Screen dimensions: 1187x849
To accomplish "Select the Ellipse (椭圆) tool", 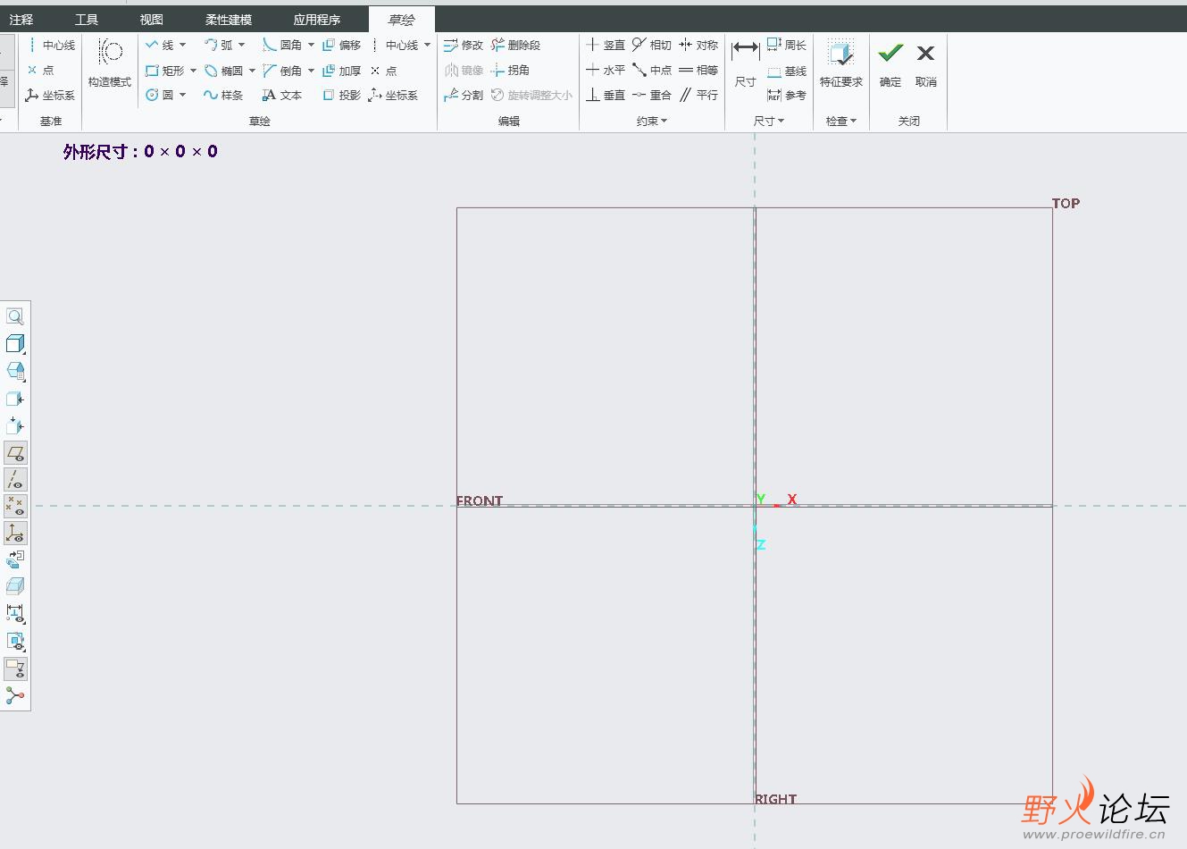I will (x=224, y=70).
